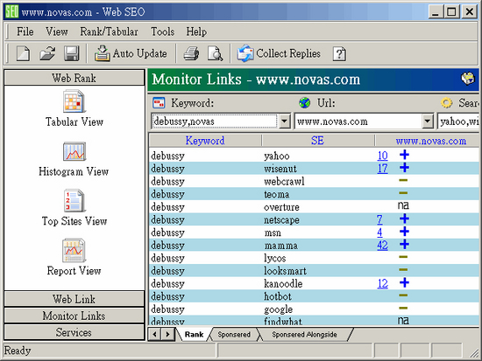The width and height of the screenshot is (482, 361).
Task: Save using the floppy disk icon
Action: pyautogui.click(x=71, y=53)
